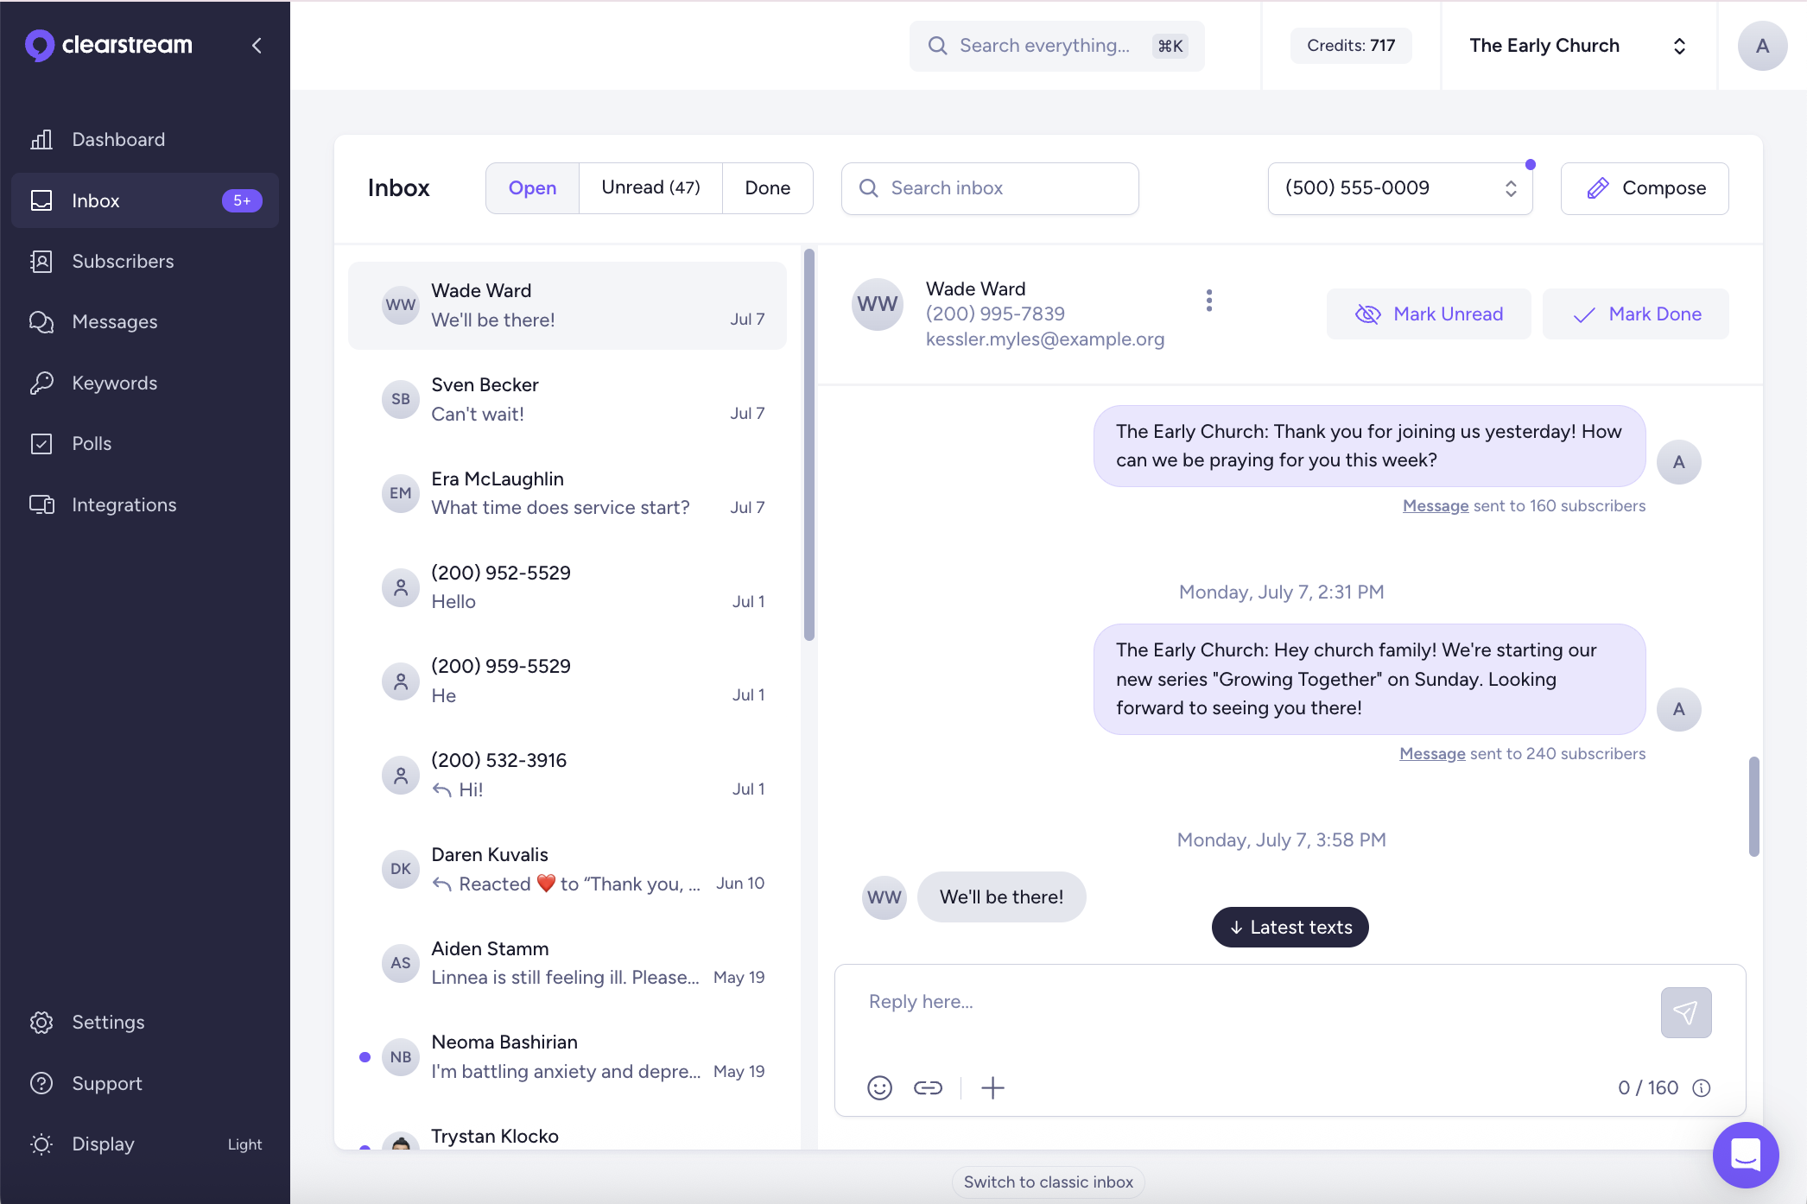The height and width of the screenshot is (1204, 1807).
Task: Mark Wade Ward's conversation as unread
Action: [1428, 314]
